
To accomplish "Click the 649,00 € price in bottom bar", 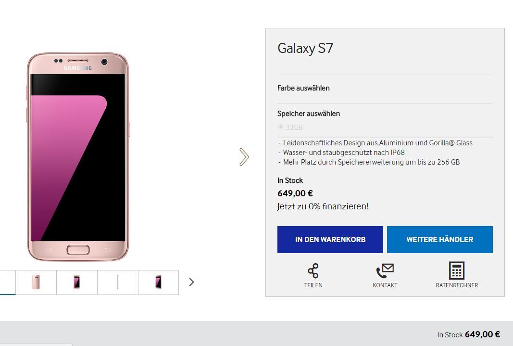I will click(x=482, y=334).
